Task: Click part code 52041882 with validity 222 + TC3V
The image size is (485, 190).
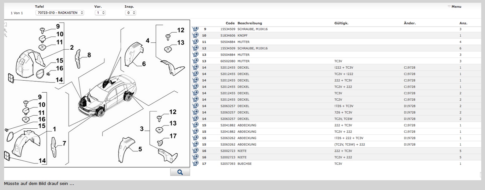Action: click(x=228, y=125)
